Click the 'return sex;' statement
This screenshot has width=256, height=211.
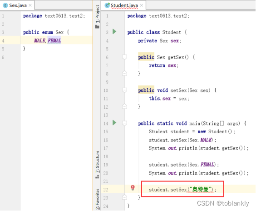[x=163, y=65]
